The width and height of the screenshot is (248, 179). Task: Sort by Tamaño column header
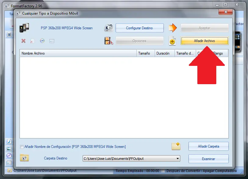(x=146, y=53)
